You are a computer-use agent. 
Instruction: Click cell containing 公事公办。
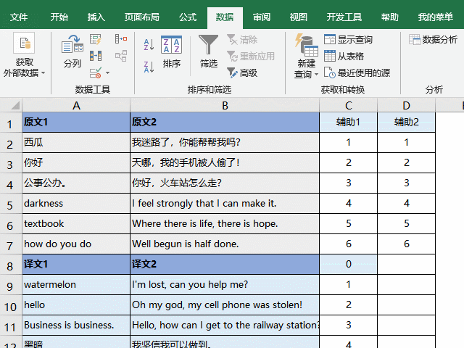(76, 183)
